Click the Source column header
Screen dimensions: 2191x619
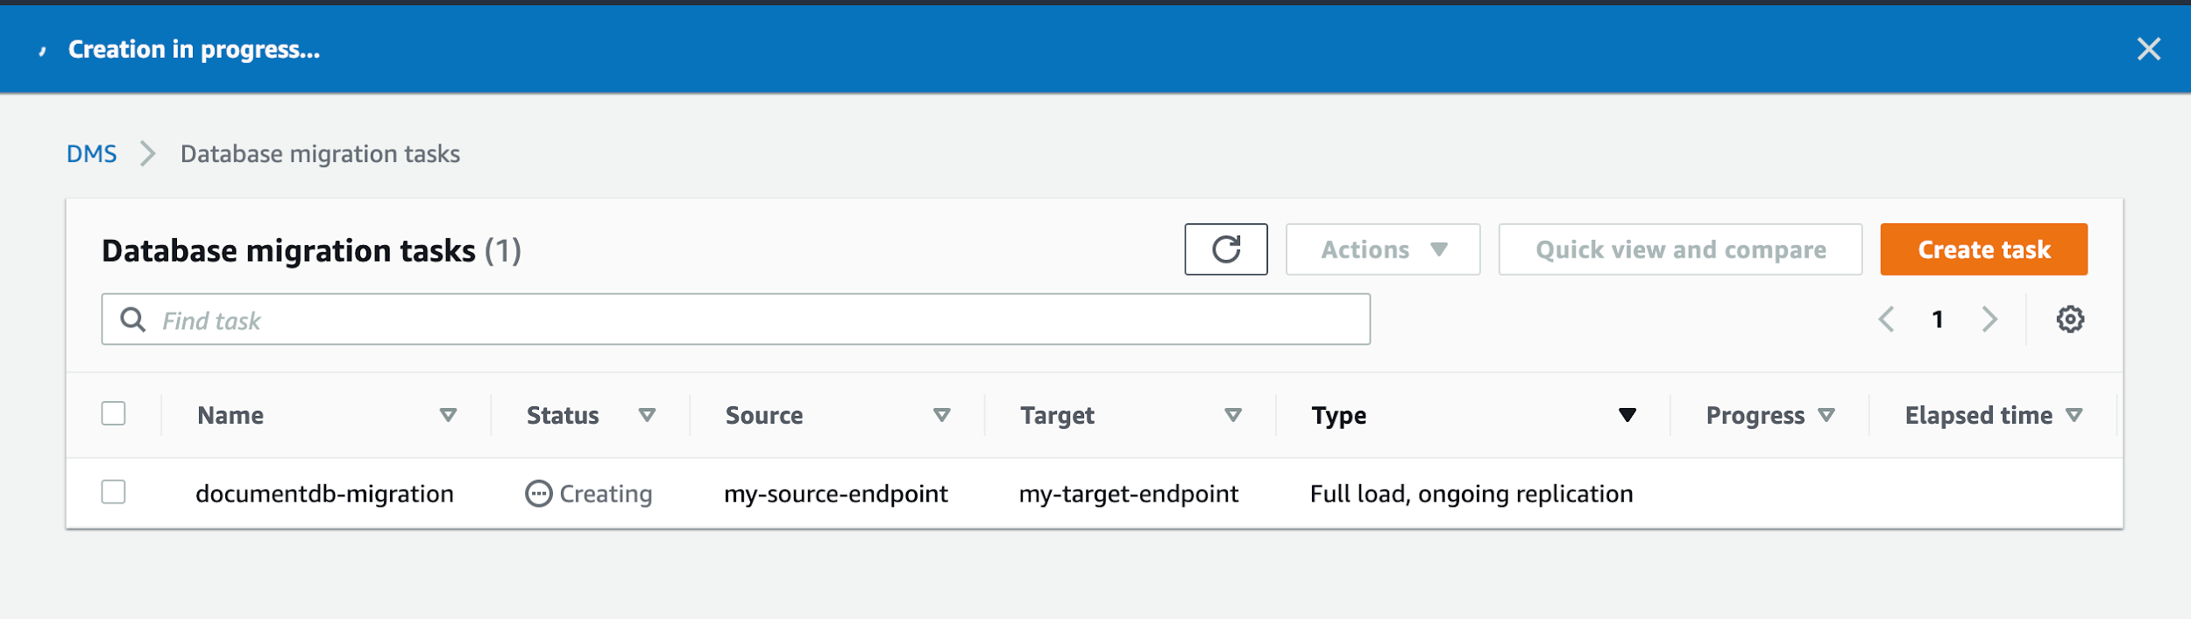click(764, 415)
